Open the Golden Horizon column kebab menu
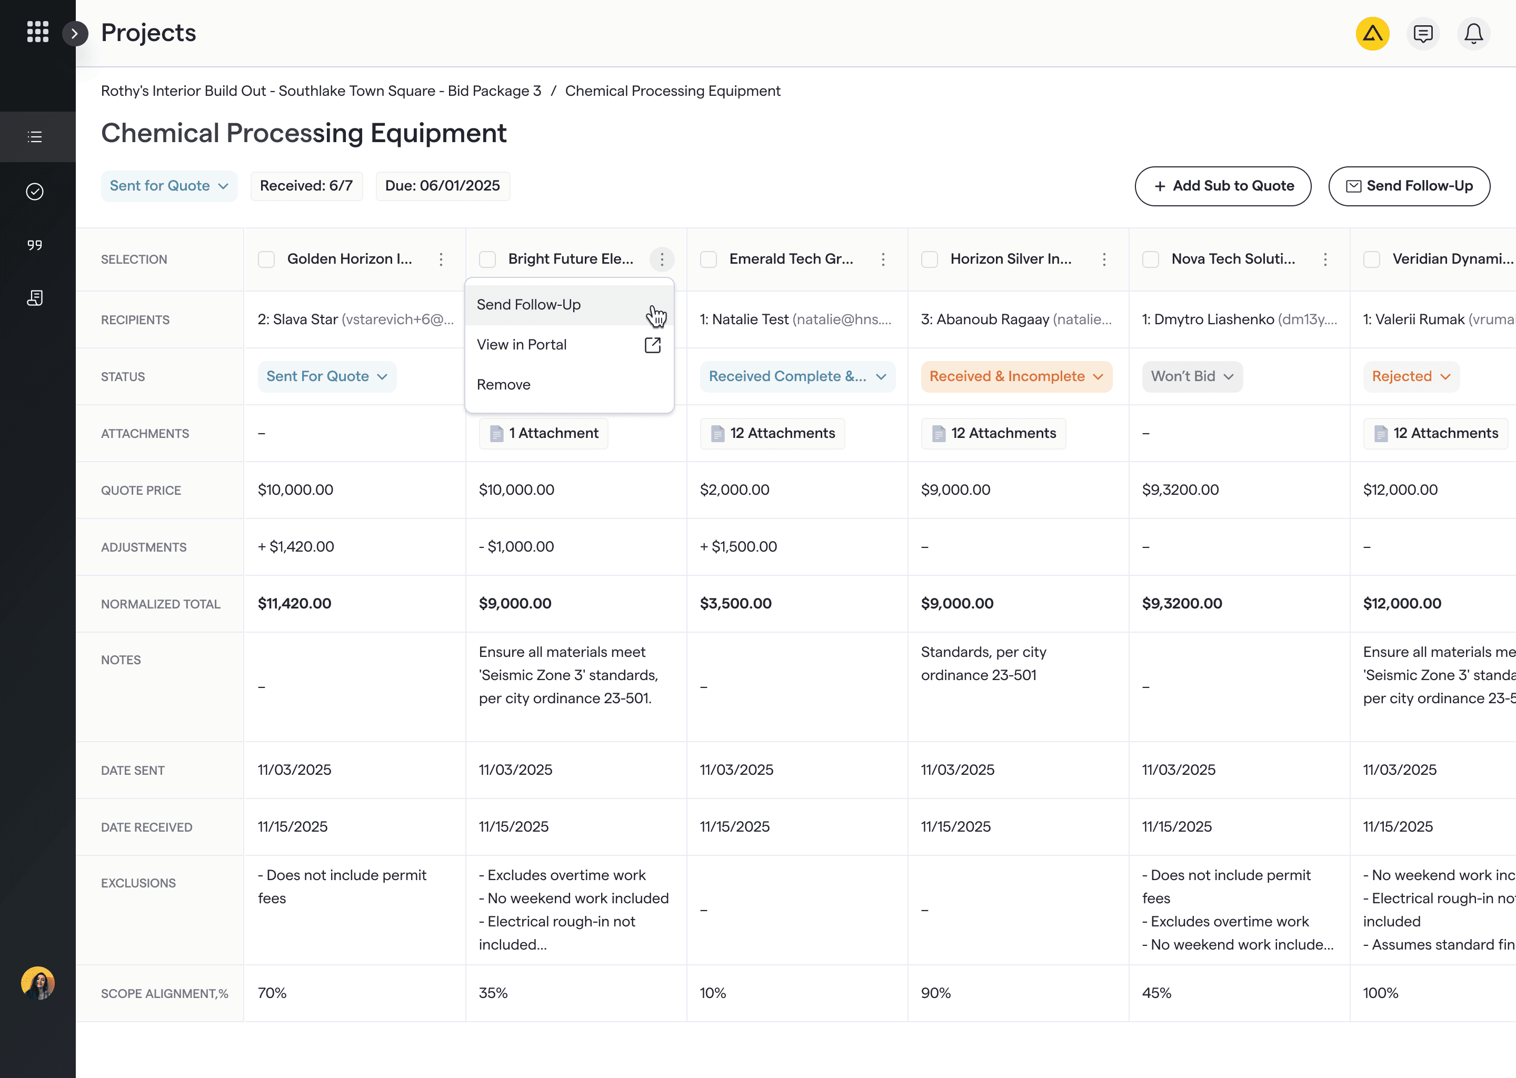 click(441, 259)
